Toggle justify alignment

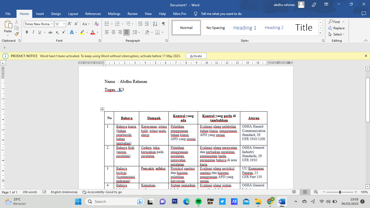(x=126, y=32)
